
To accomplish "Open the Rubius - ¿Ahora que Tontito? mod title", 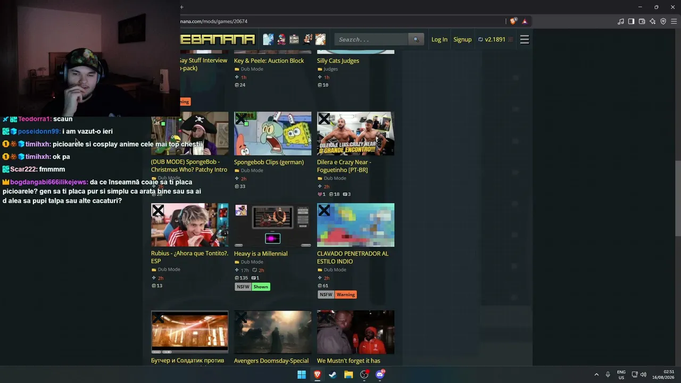I will (x=189, y=257).
